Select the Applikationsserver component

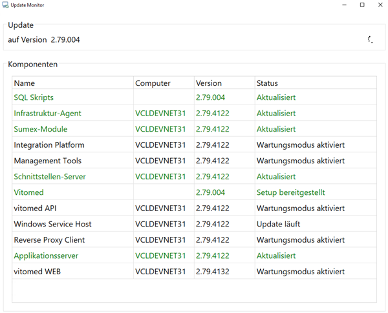[x=46, y=256]
